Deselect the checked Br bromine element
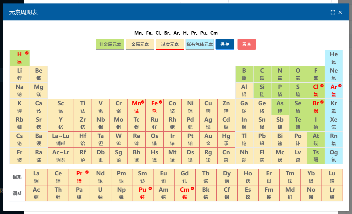Screen dimensions: 352x214 coord(316,107)
